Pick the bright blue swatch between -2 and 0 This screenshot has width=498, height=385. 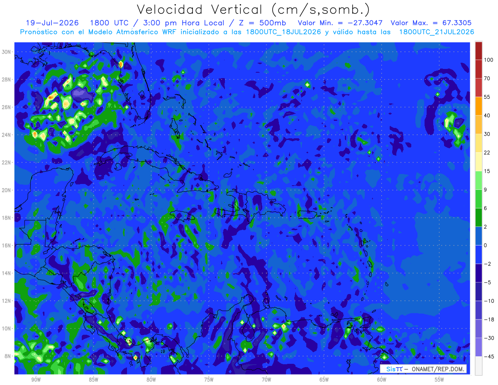pos(478,255)
